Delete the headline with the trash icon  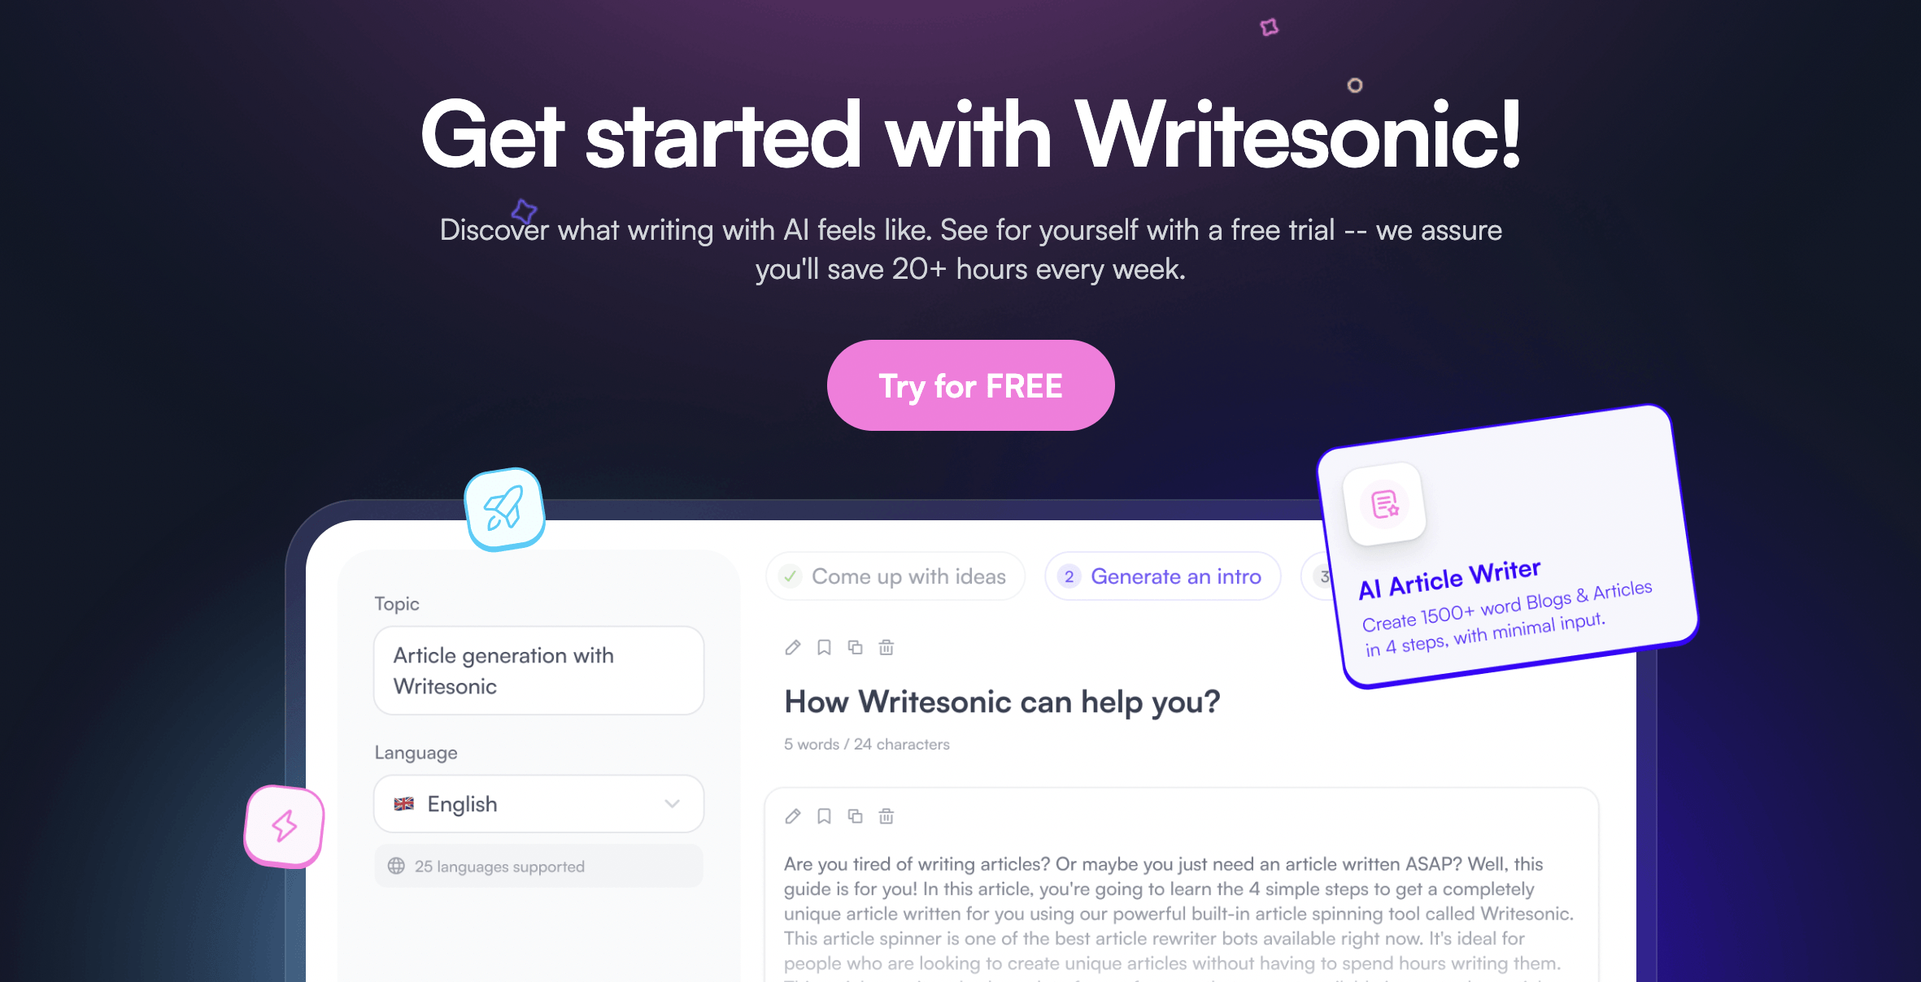[886, 647]
